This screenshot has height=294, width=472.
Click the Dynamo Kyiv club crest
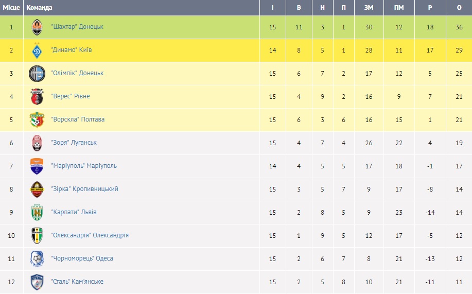coord(37,50)
